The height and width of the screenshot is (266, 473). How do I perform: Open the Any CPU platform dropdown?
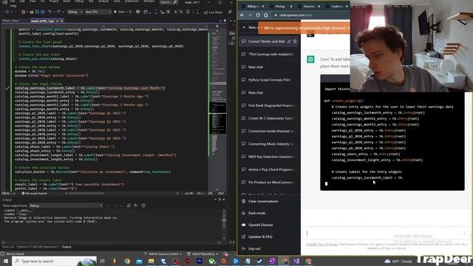(98, 12)
